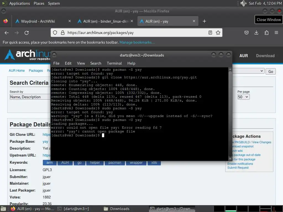Switch to Firefox taskbar entry
The width and height of the screenshot is (283, 212).
click(33, 209)
